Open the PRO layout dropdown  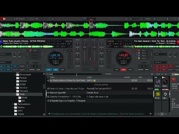tap(41, 19)
